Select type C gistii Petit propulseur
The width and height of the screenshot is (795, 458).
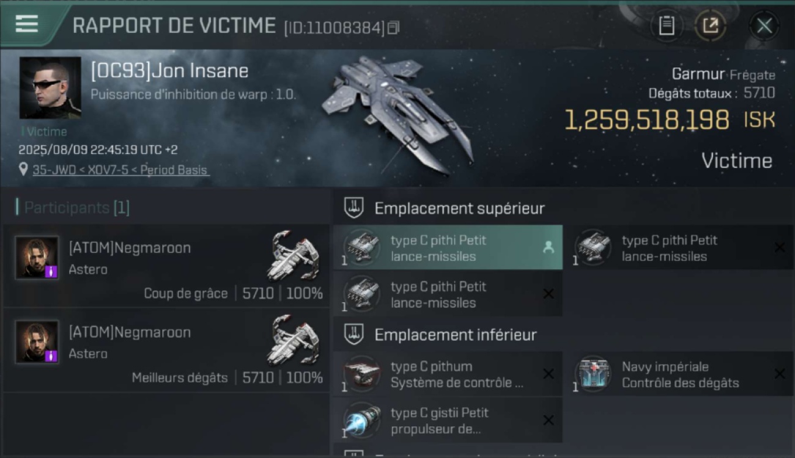pyautogui.click(x=448, y=420)
